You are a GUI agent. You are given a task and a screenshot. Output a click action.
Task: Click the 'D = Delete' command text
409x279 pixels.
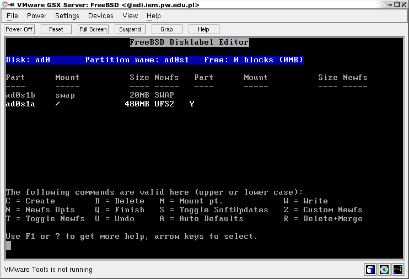(120, 201)
